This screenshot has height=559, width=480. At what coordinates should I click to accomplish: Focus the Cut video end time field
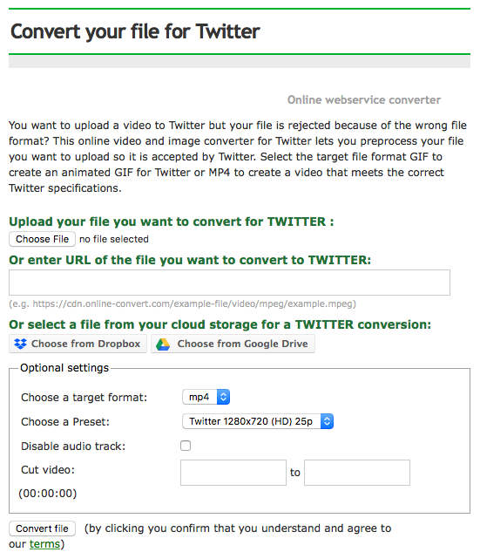[357, 473]
